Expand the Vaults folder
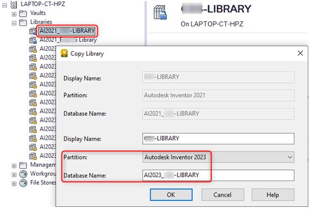This screenshot has width=311, height=209. (x=14, y=14)
